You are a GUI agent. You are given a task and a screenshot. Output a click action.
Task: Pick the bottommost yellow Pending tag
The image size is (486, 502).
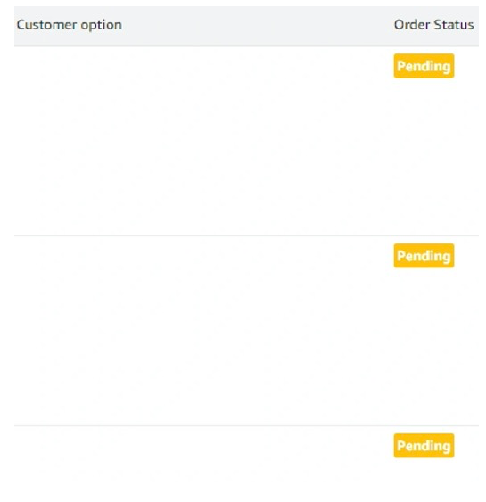(x=424, y=446)
